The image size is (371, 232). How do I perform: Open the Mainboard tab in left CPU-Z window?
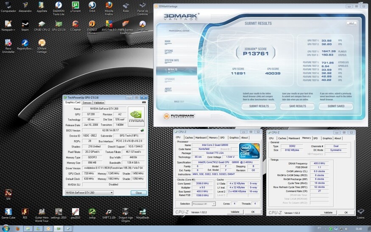[201, 137]
